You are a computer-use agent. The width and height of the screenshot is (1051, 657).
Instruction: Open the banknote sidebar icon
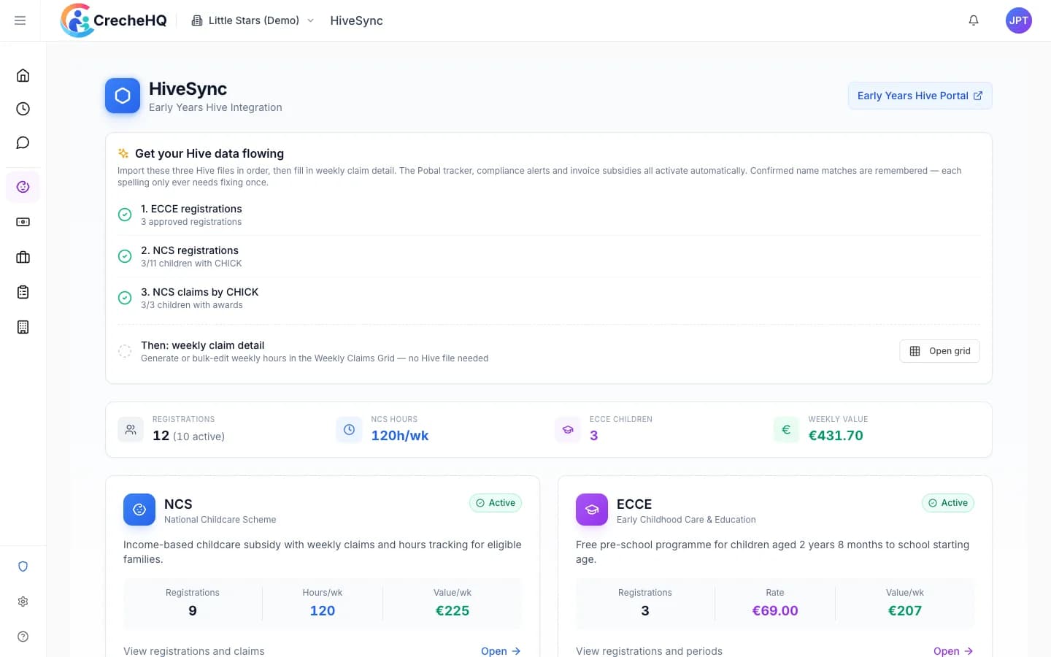coord(23,222)
